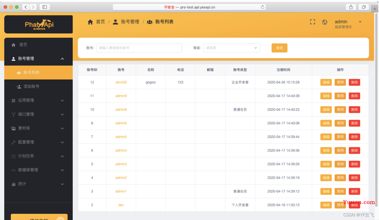Click 编辑 for account admin5
The height and width of the screenshot is (220, 379).
326,137
